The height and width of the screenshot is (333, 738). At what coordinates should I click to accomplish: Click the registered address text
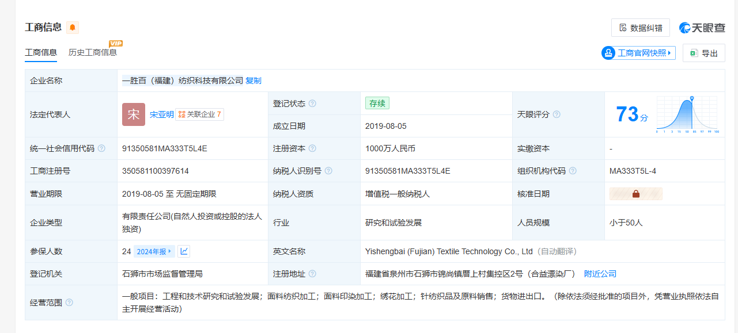pos(470,274)
